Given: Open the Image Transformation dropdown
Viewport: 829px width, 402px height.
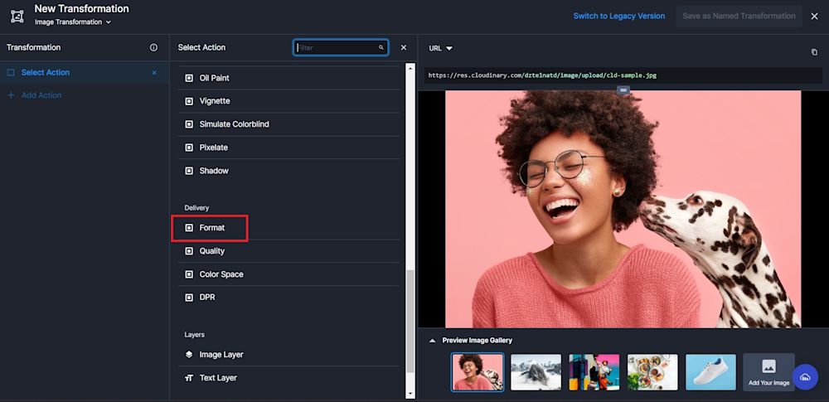Looking at the screenshot, I should pos(73,22).
